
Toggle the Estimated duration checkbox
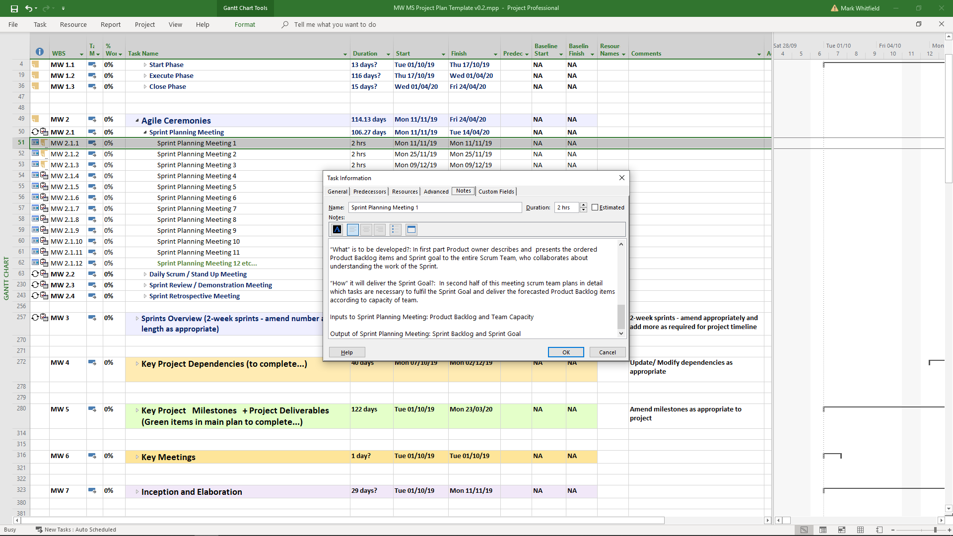(x=595, y=207)
